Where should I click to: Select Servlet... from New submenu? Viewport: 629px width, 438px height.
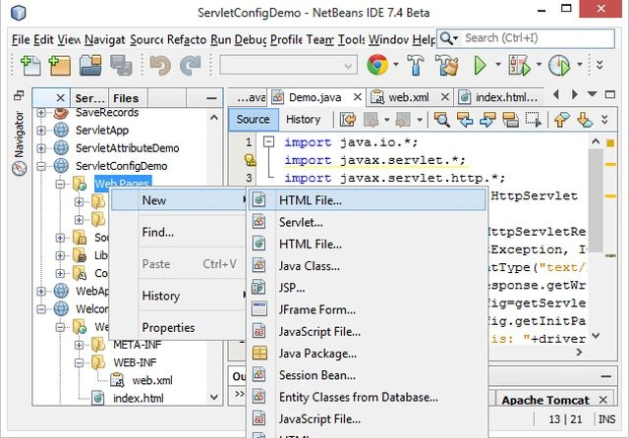coord(367,222)
